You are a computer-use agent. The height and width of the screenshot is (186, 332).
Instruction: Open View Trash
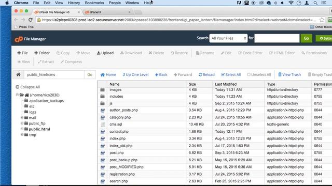point(289,74)
